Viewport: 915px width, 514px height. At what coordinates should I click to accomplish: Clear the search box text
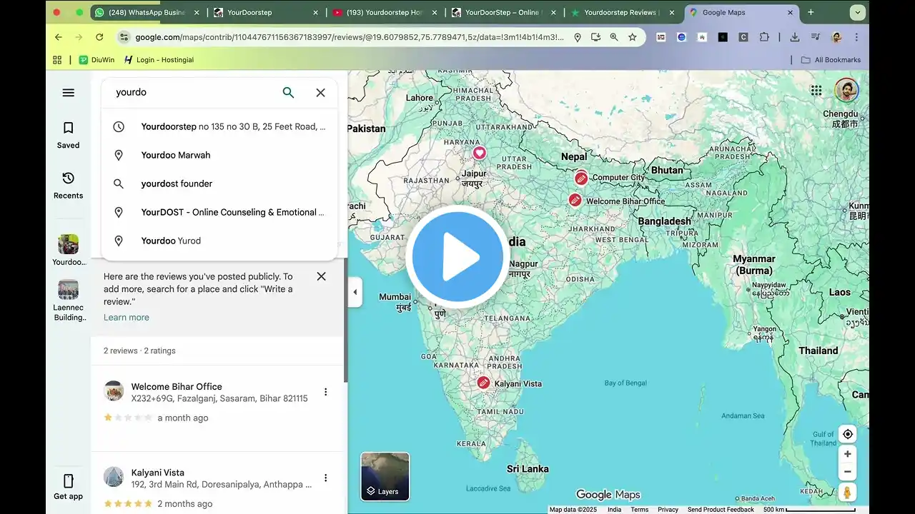pos(320,93)
